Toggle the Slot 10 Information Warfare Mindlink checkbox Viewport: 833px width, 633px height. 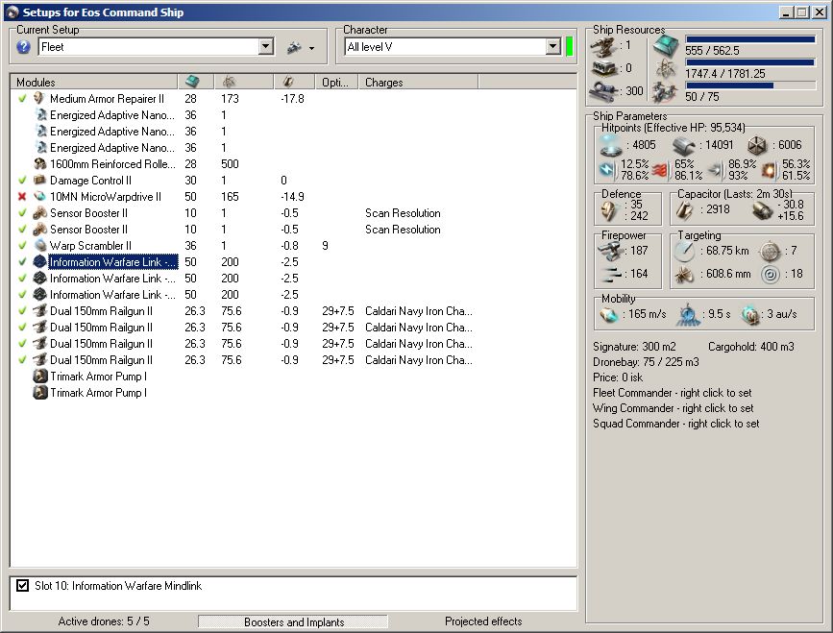23,586
